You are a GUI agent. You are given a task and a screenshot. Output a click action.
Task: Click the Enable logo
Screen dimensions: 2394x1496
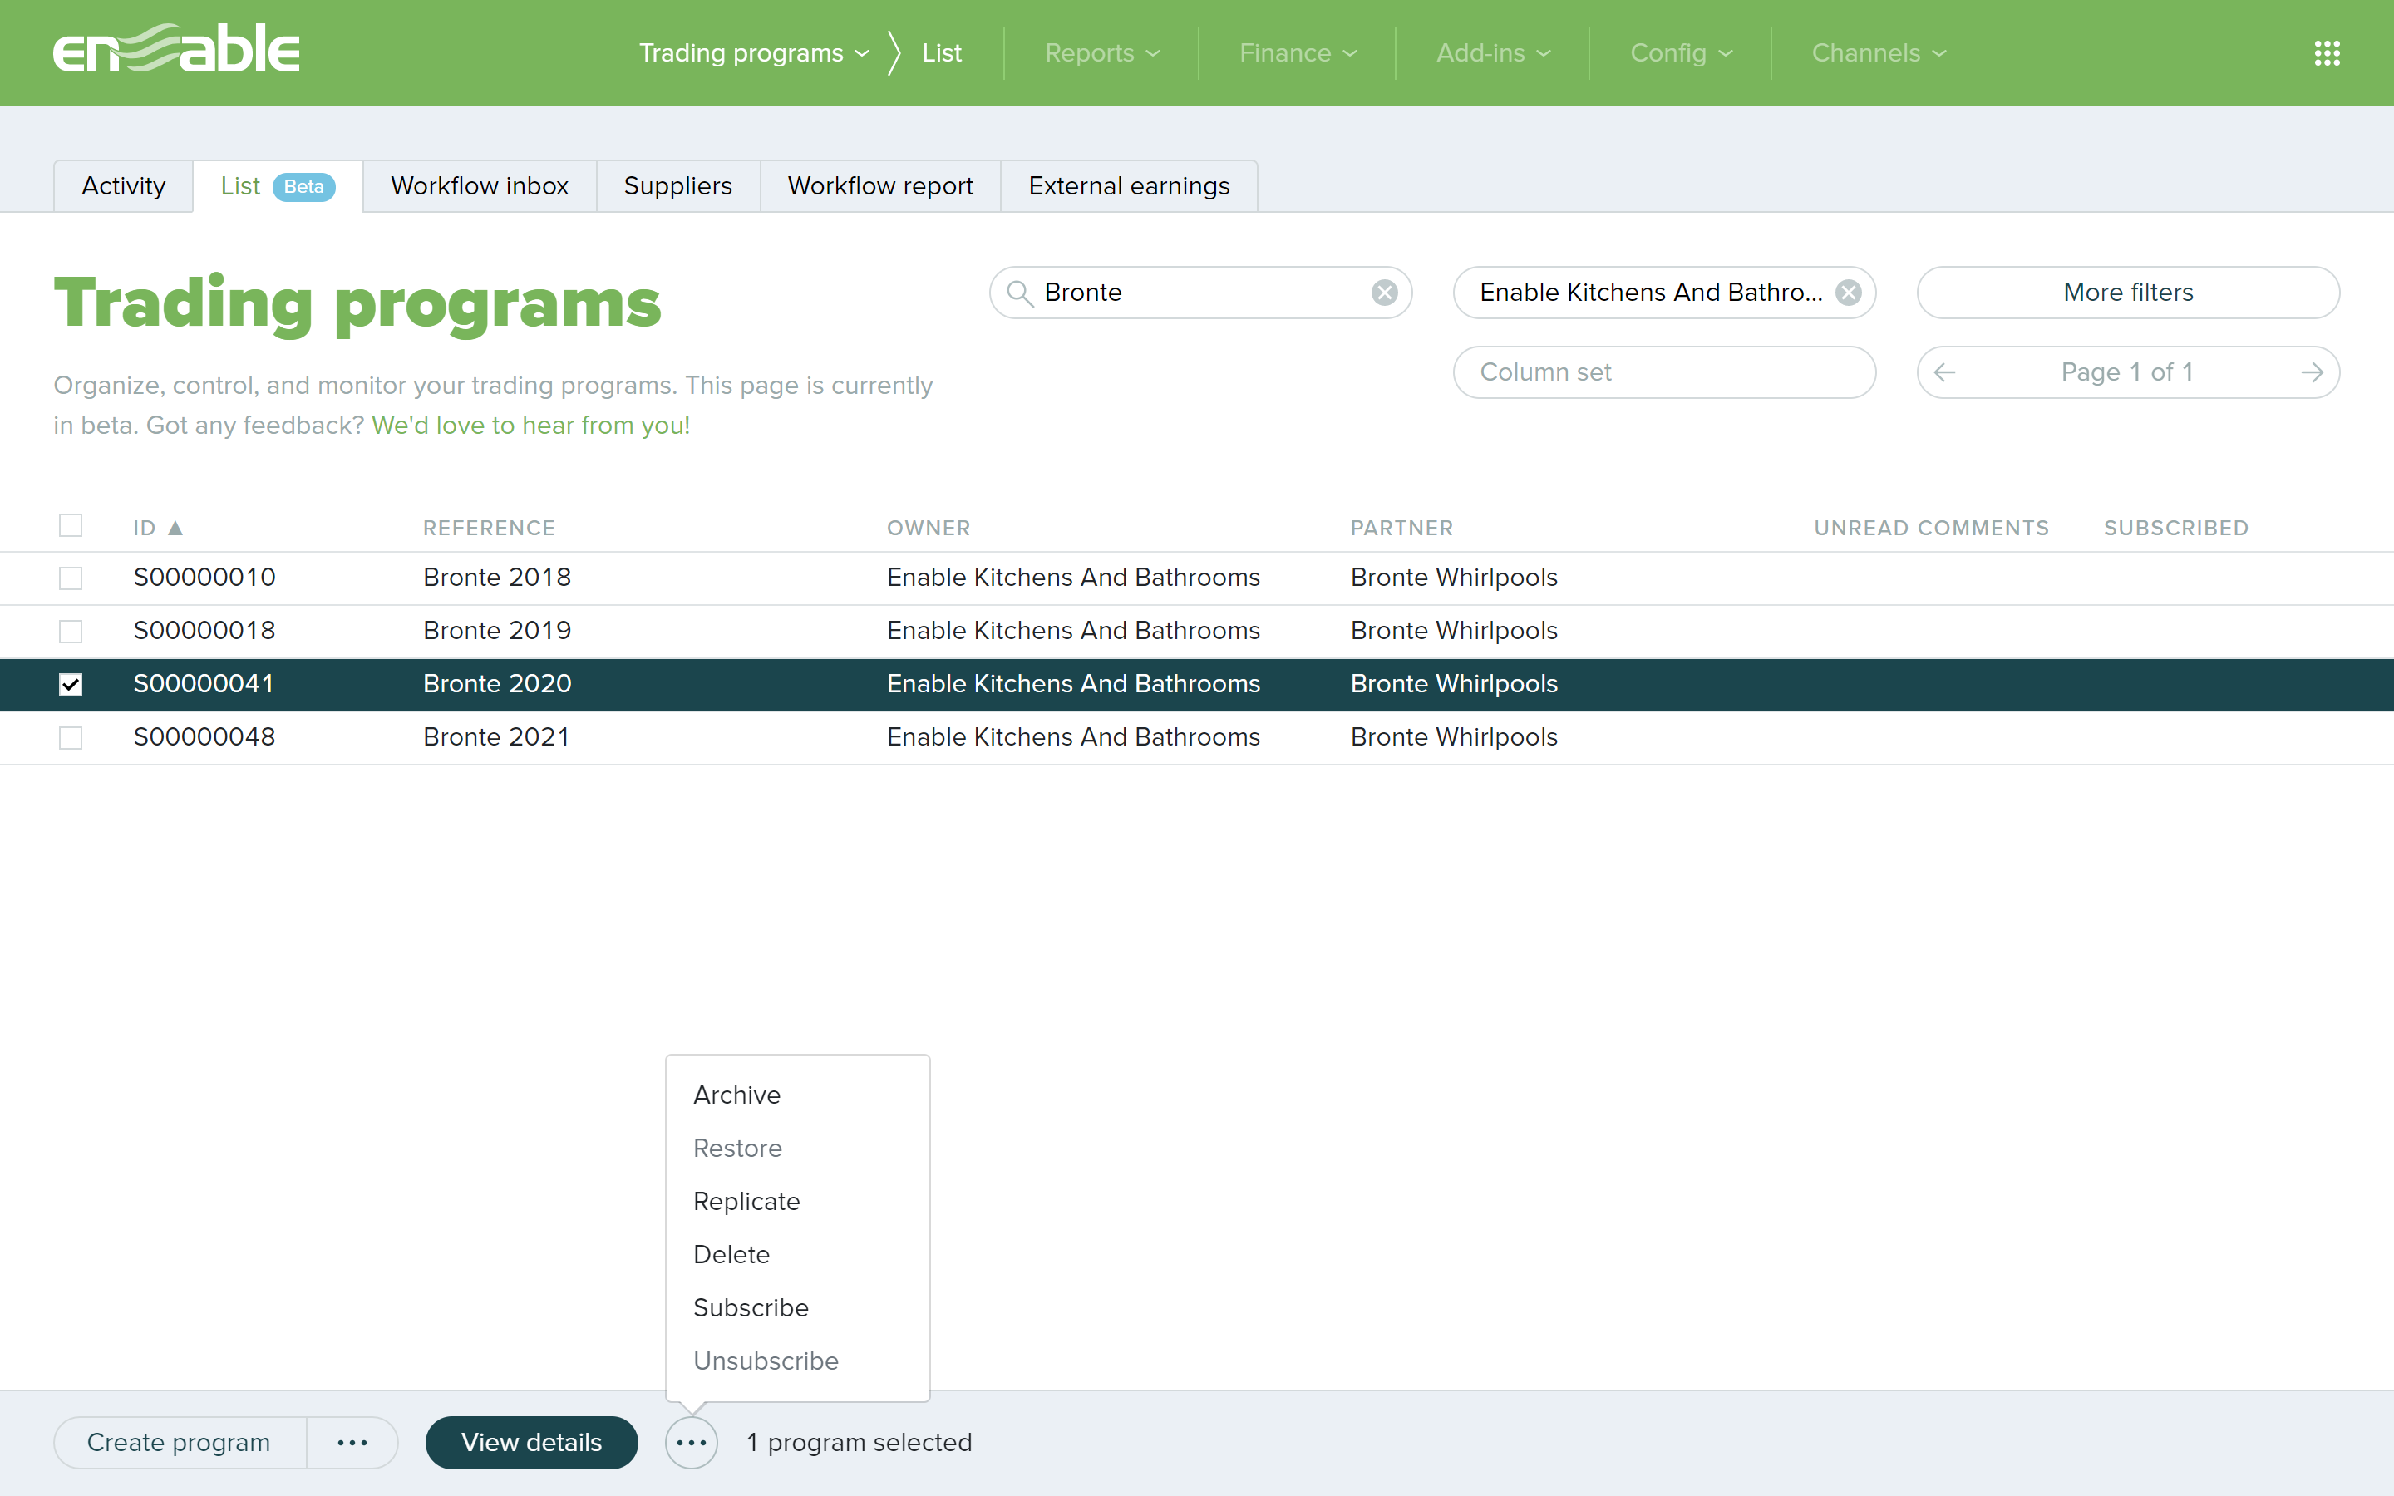(x=176, y=48)
